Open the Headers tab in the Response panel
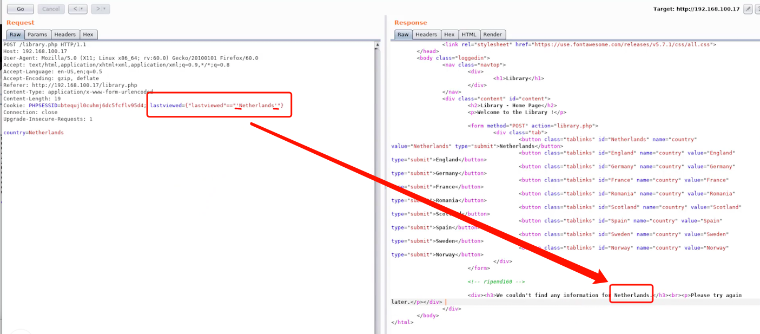Screen dimensions: 760x334 click(x=426, y=35)
